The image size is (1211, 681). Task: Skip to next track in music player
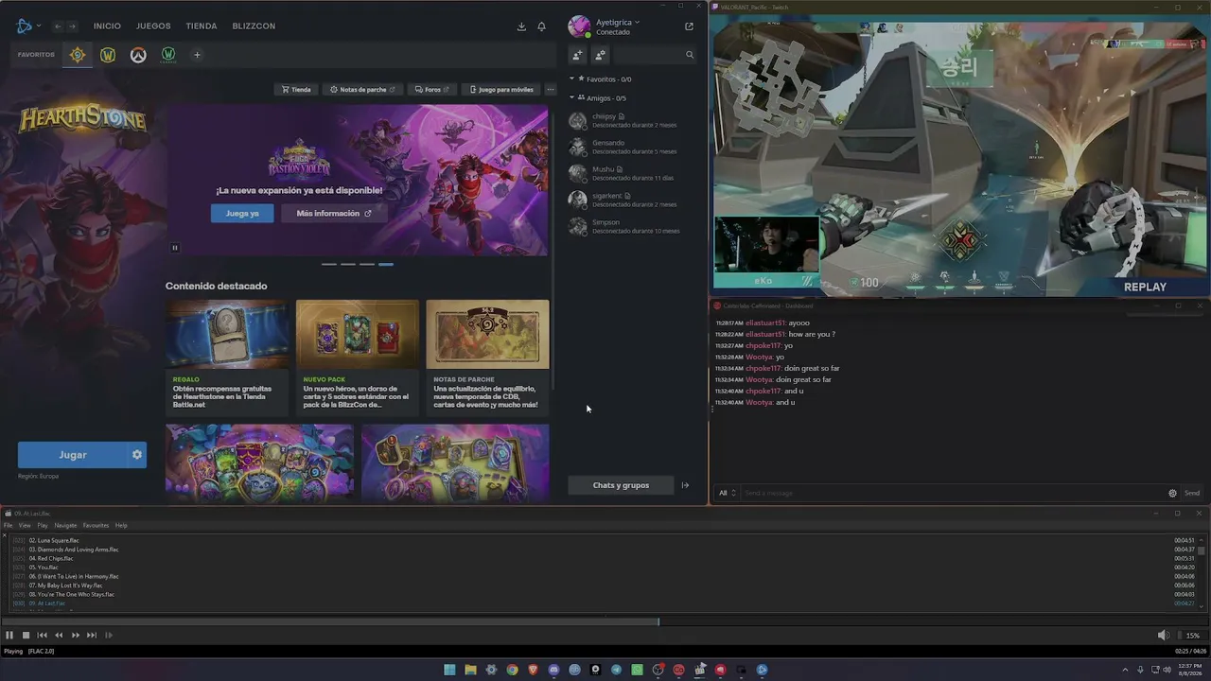(92, 636)
